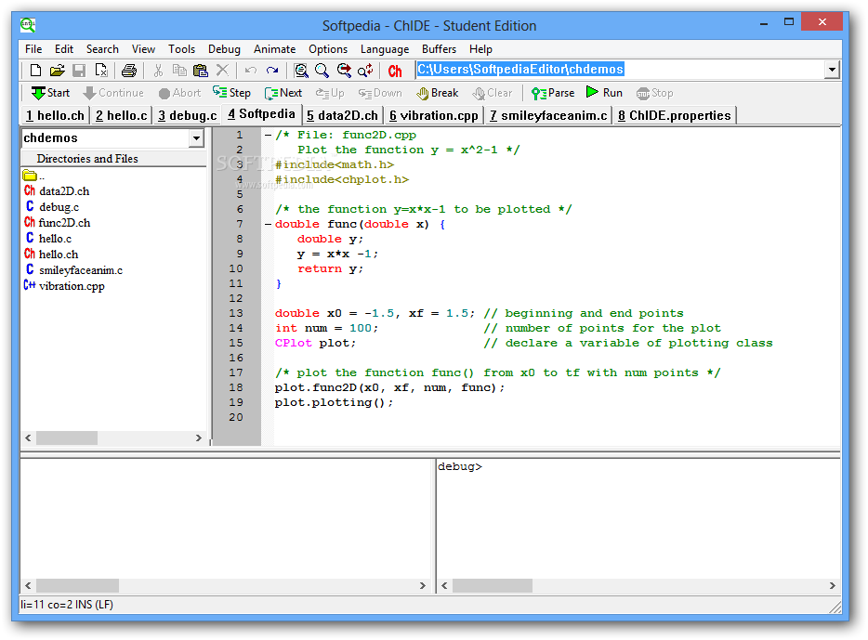Image resolution: width=868 pixels, height=640 pixels.
Task: Step into with Step button
Action: (232, 93)
